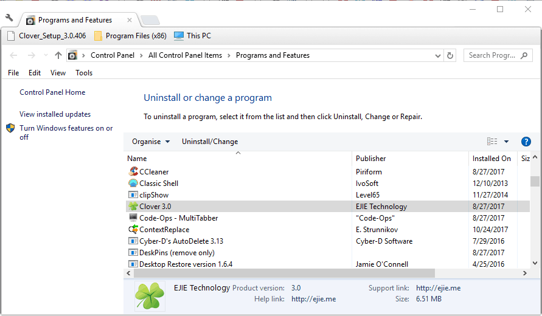Screen dimensions: 542x316
Task: Click the EJIE Technology publisher cell
Action: (381, 207)
